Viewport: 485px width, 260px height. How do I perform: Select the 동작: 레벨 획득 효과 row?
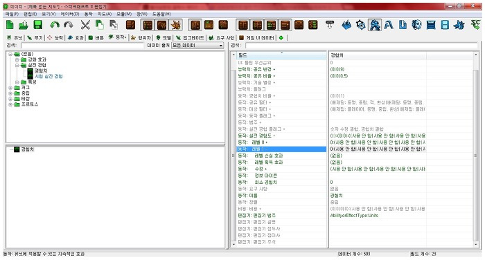(281, 162)
